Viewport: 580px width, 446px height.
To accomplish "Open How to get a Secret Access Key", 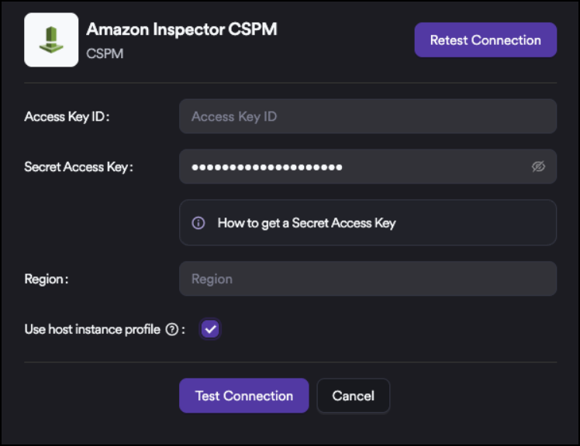I will 306,223.
